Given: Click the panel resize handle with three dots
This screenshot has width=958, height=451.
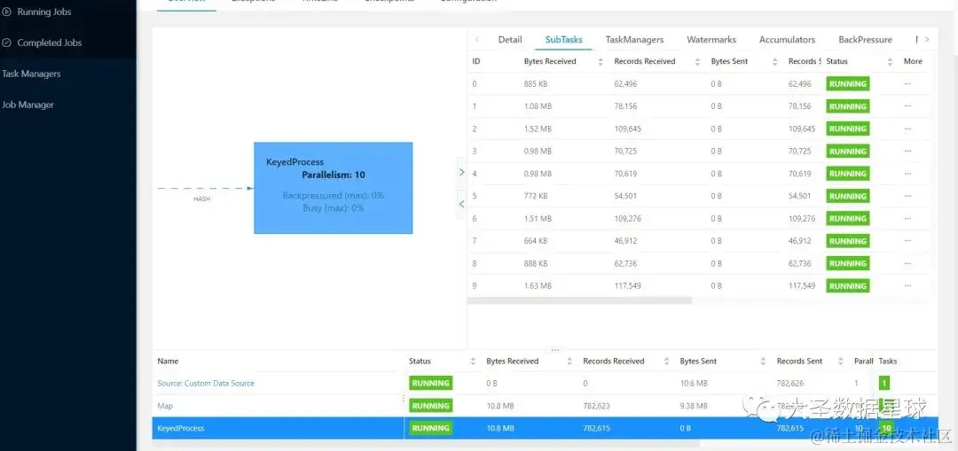Looking at the screenshot, I should pos(554,350).
